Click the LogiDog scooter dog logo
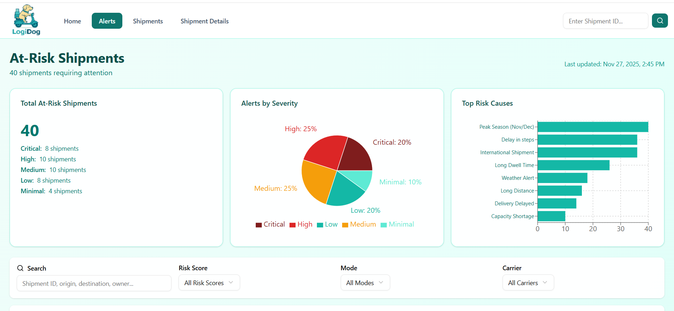674x311 pixels. point(26,20)
